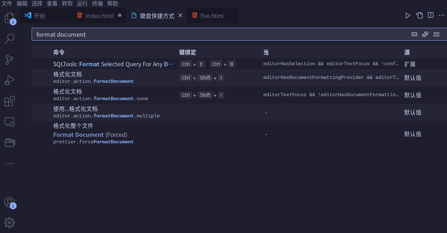This screenshot has height=233, width=447.
Task: Click the Sort by Precedence icon
Action: (x=425, y=34)
